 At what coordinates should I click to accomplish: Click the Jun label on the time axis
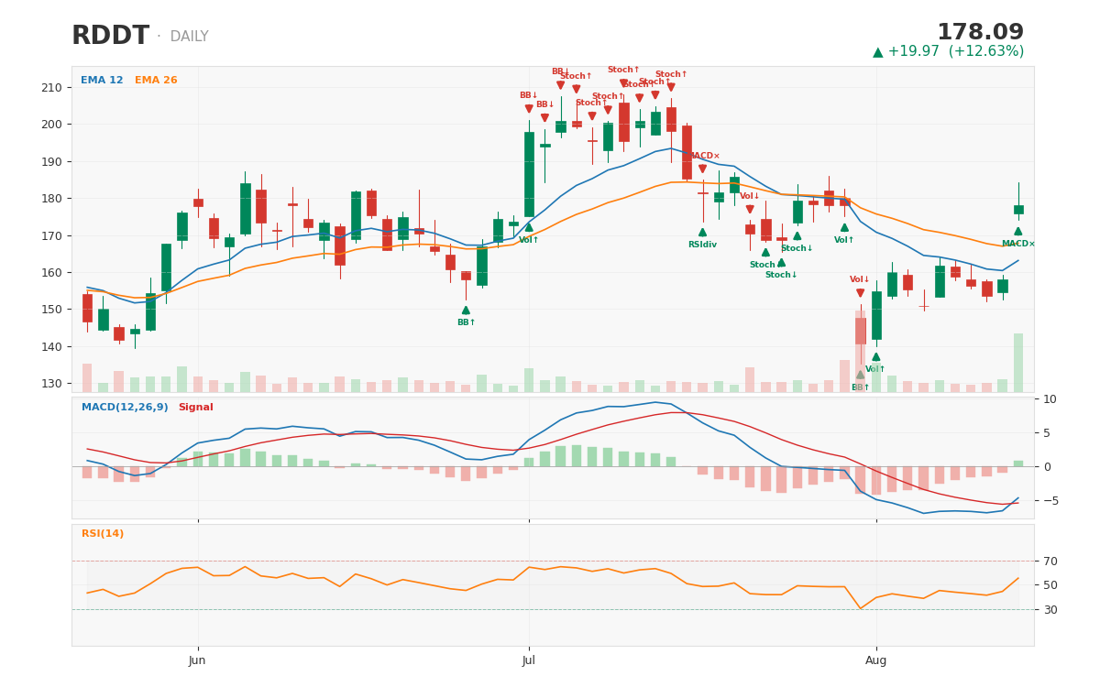click(x=197, y=660)
